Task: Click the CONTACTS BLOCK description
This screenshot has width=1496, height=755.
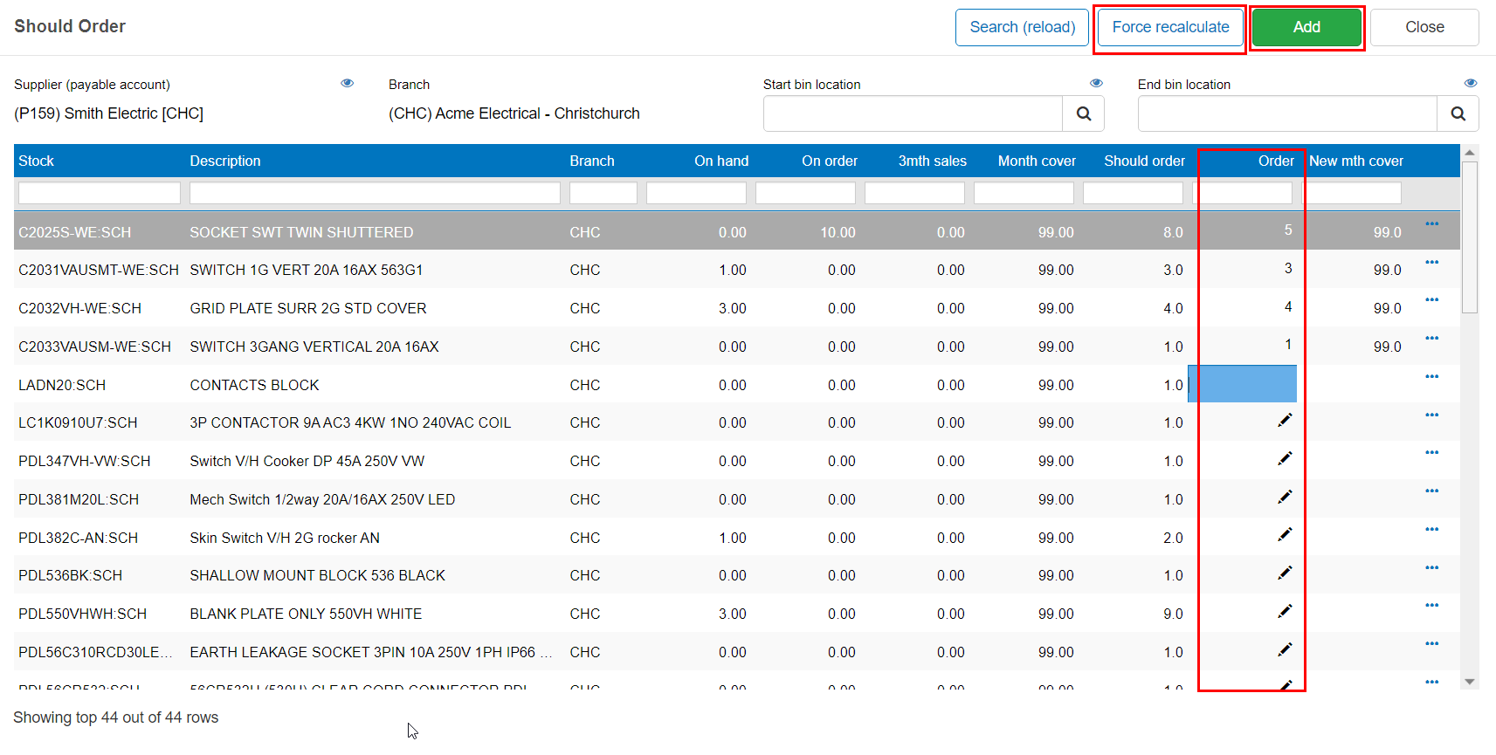Action: (x=254, y=385)
